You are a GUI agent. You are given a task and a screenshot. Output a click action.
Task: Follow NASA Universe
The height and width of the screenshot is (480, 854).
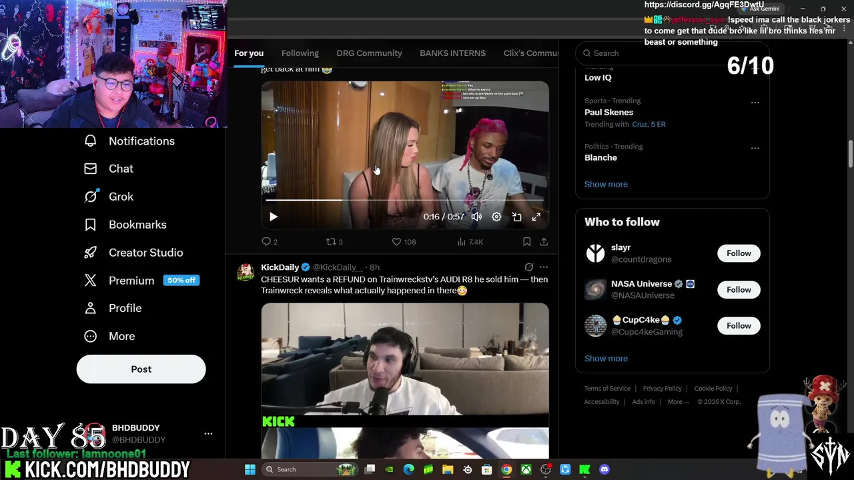click(739, 289)
